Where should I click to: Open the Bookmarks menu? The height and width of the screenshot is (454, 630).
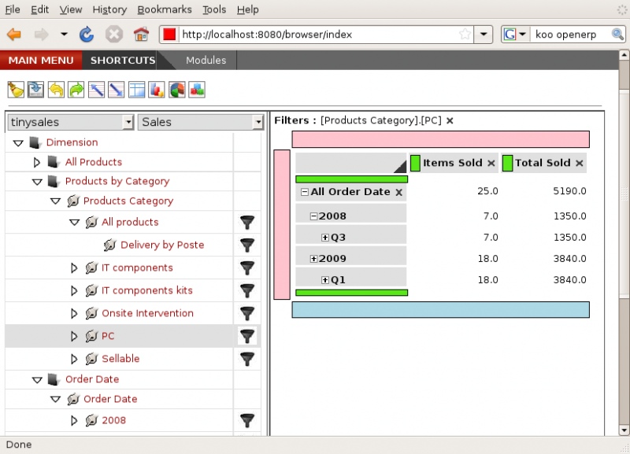click(x=163, y=9)
